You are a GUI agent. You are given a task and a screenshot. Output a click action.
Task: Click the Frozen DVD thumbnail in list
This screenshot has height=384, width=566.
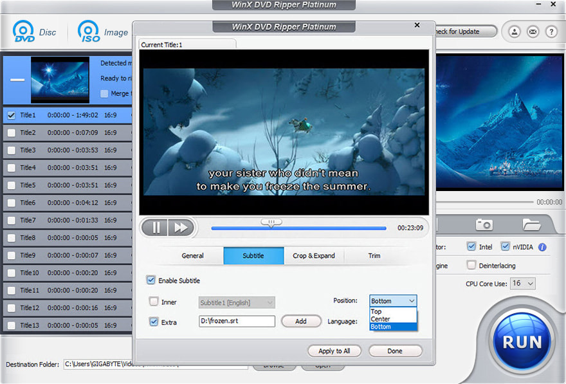60,80
